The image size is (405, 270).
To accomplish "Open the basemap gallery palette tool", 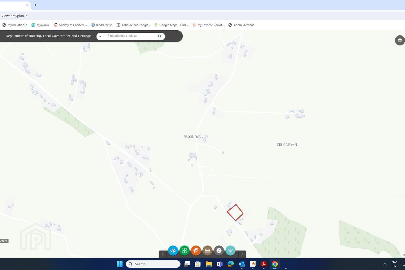I will pyautogui.click(x=173, y=250).
